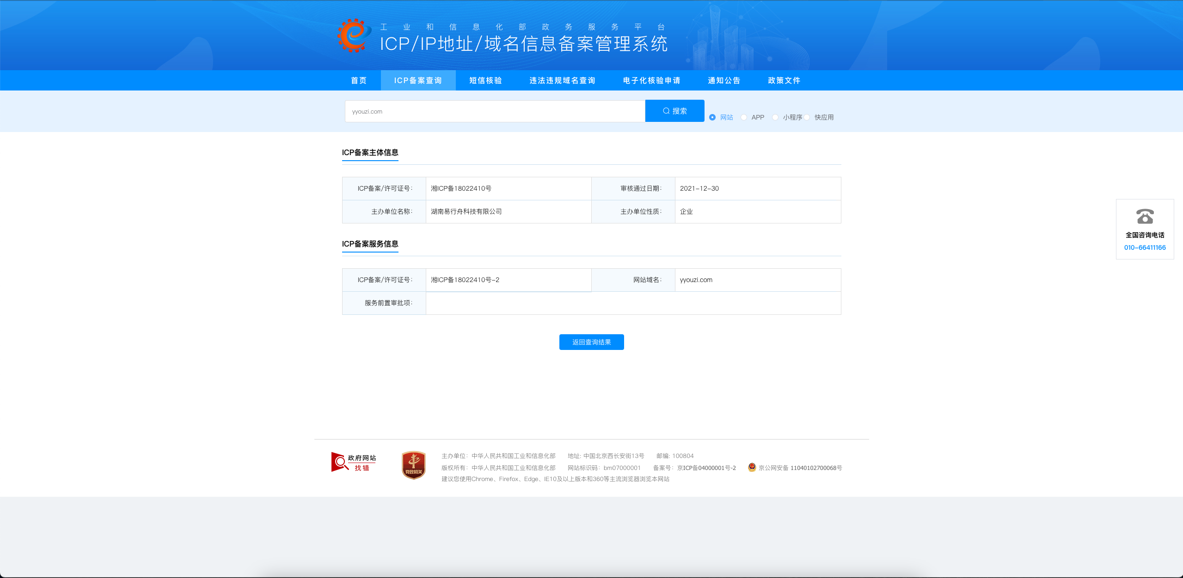Image resolution: width=1183 pixels, height=578 pixels.
Task: Click the MIIT gear logo in header
Action: click(354, 36)
